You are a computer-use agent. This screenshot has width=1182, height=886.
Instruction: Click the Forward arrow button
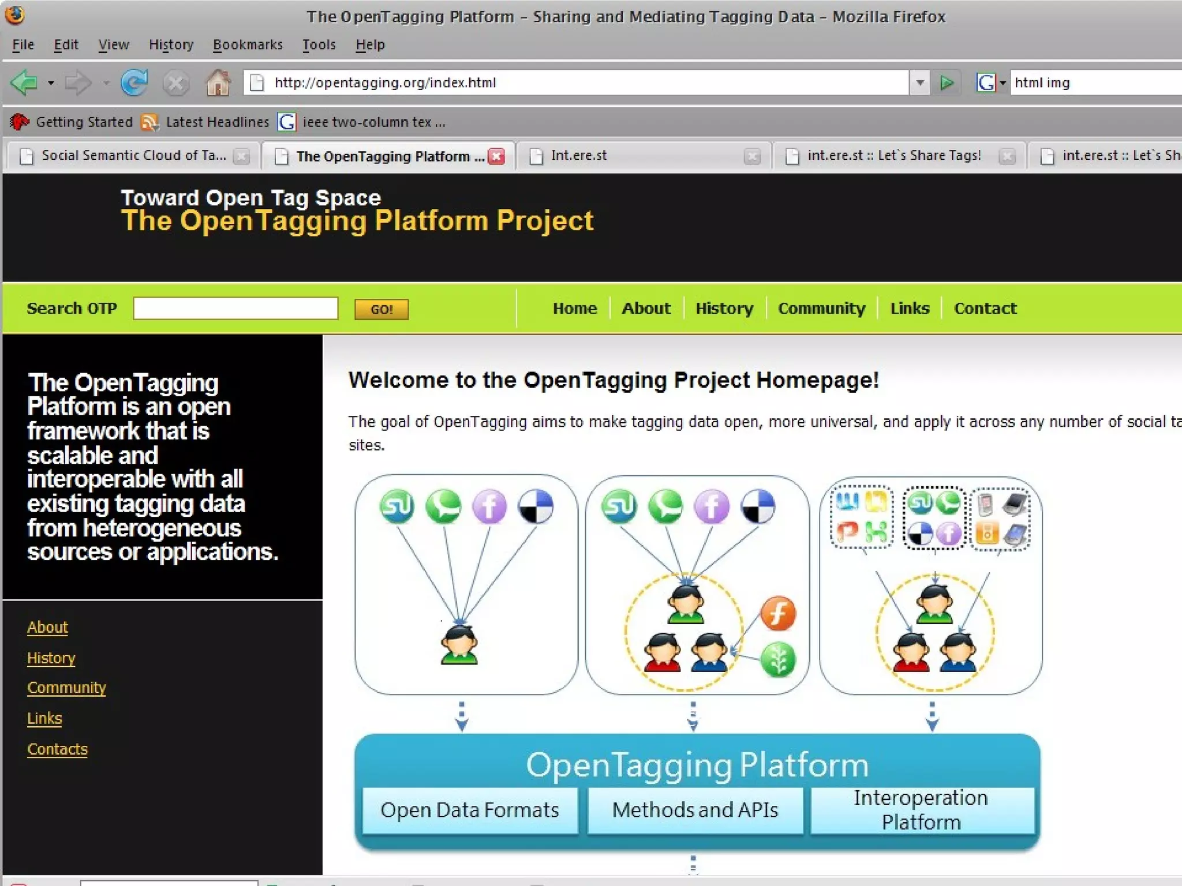pos(78,84)
